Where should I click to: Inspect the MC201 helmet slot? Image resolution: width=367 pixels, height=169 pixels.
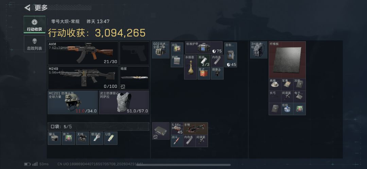click(73, 102)
